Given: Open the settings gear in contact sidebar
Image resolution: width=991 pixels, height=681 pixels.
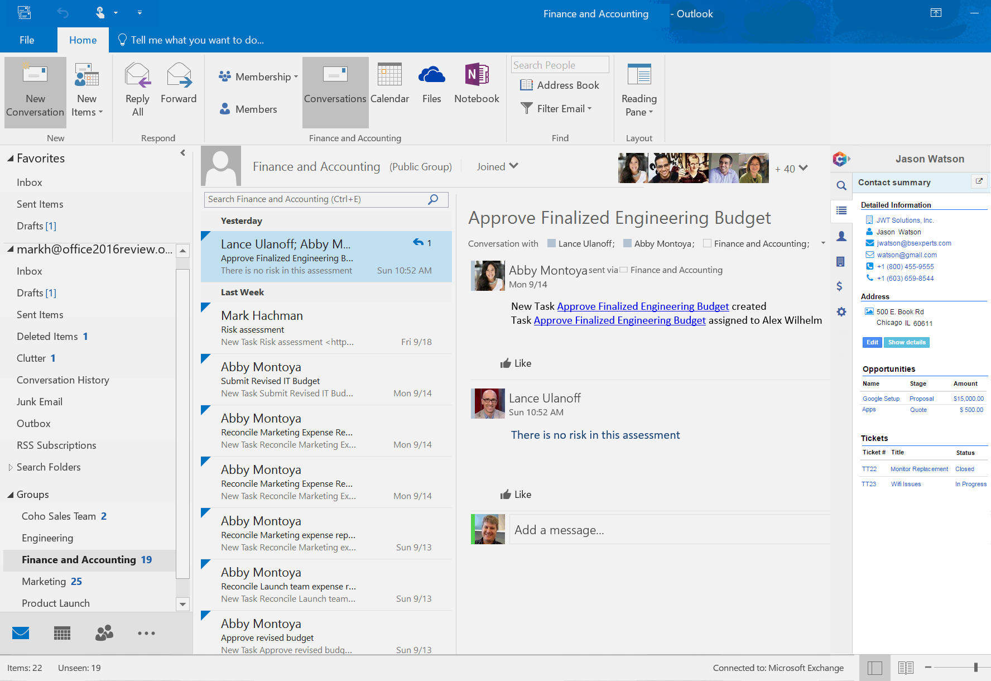Looking at the screenshot, I should [x=841, y=312].
